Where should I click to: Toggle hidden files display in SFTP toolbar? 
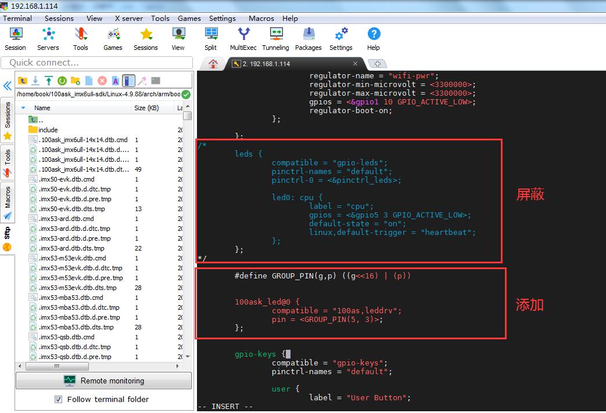coord(129,81)
